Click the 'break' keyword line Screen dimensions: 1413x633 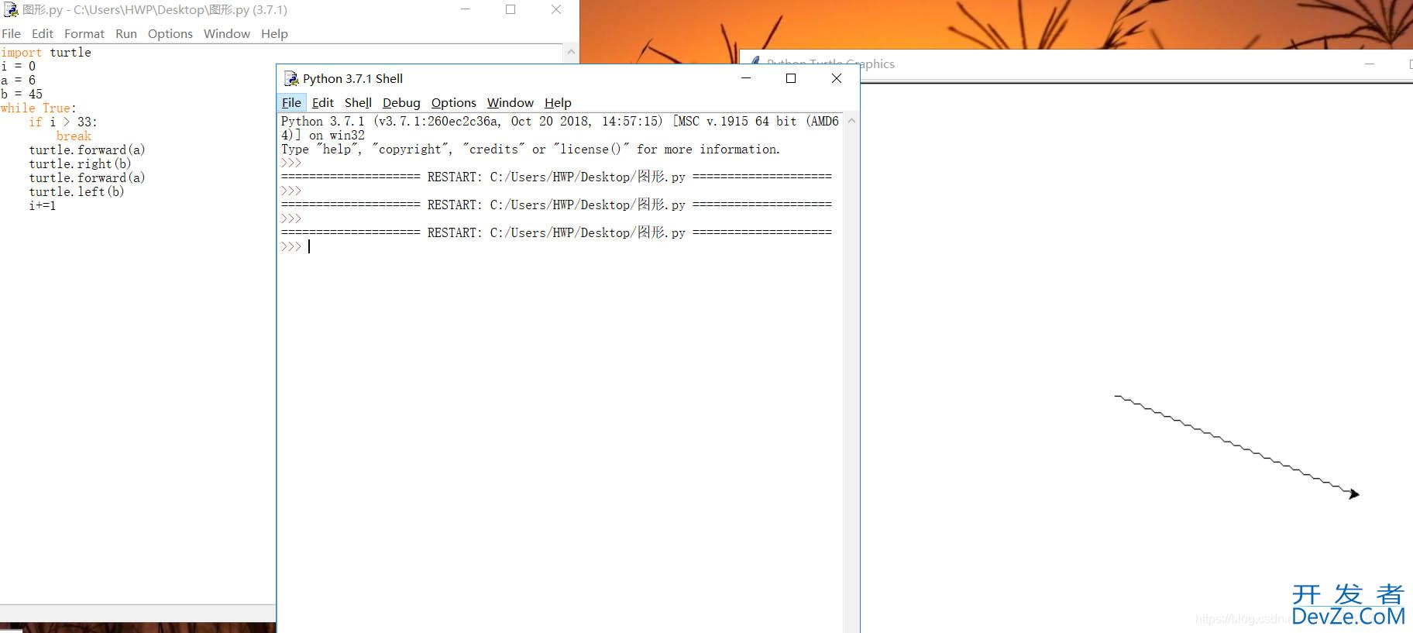(x=74, y=136)
